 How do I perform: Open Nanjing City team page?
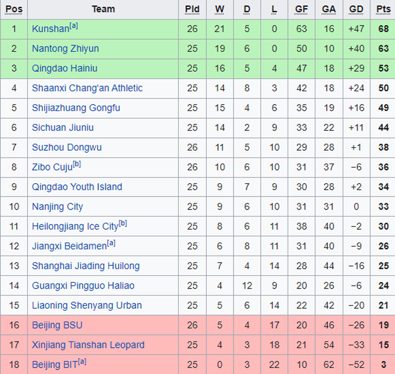click(58, 207)
